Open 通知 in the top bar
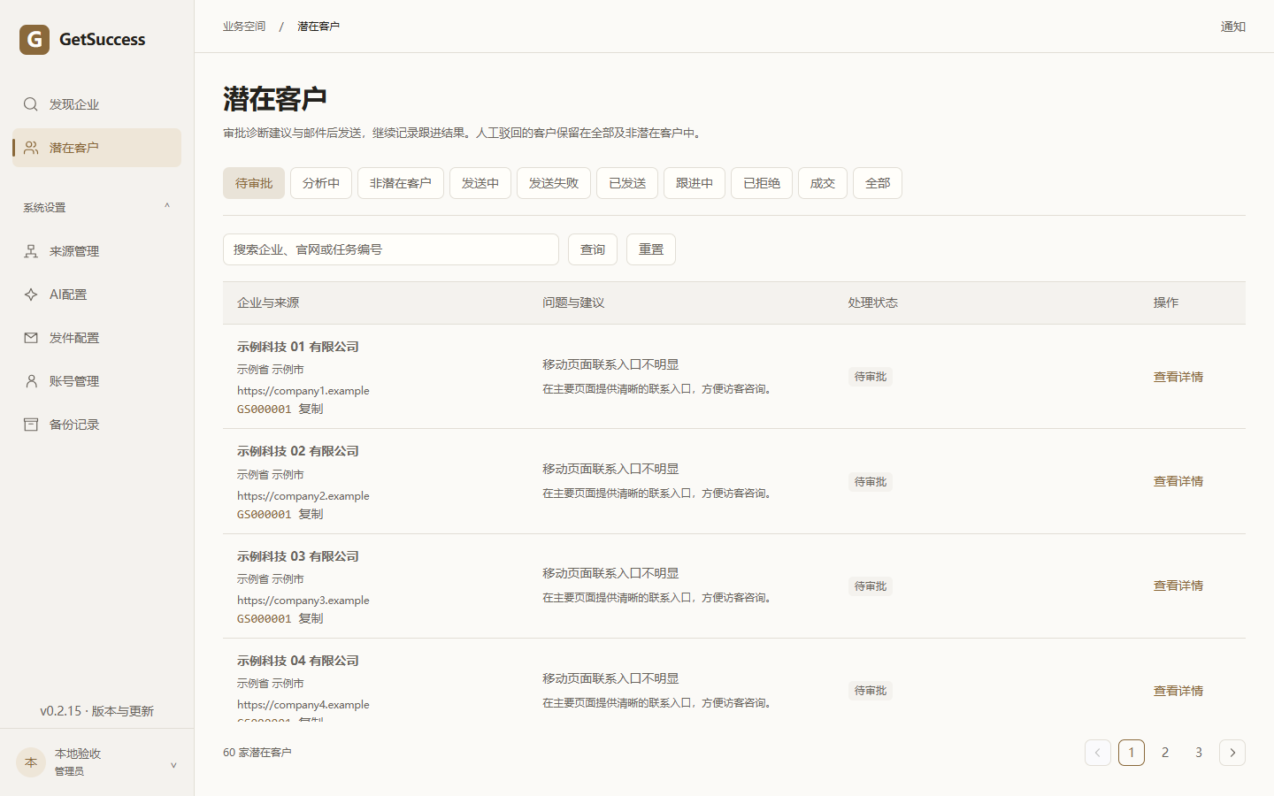The image size is (1274, 796). coord(1233,27)
